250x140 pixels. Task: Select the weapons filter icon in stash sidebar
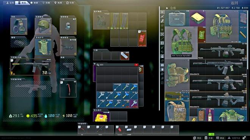click(x=162, y=16)
